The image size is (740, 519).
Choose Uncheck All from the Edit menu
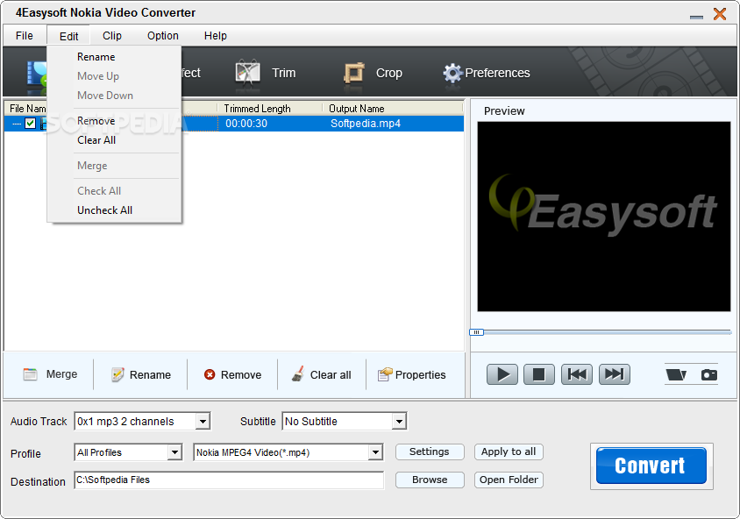(x=114, y=210)
